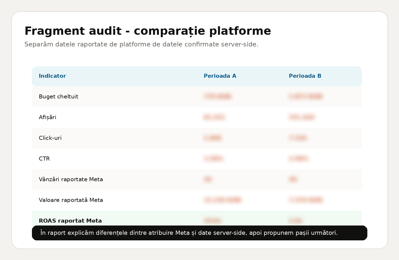This screenshot has width=399, height=260.
Task: Click the 'ROAS raportat Meta' row label
Action: [x=70, y=221]
